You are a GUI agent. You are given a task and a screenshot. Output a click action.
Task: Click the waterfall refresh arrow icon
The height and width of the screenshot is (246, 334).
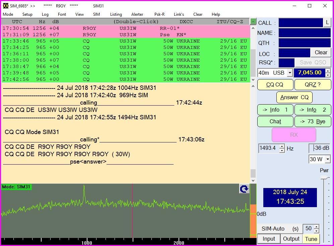pos(244,189)
